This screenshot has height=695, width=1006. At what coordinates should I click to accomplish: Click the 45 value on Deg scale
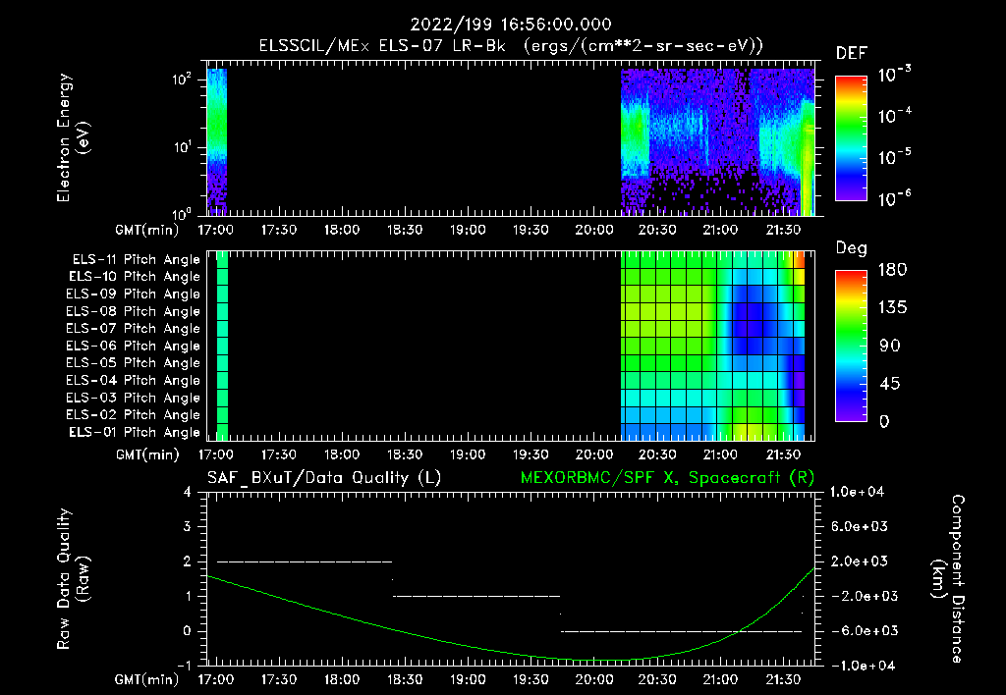pyautogui.click(x=889, y=384)
